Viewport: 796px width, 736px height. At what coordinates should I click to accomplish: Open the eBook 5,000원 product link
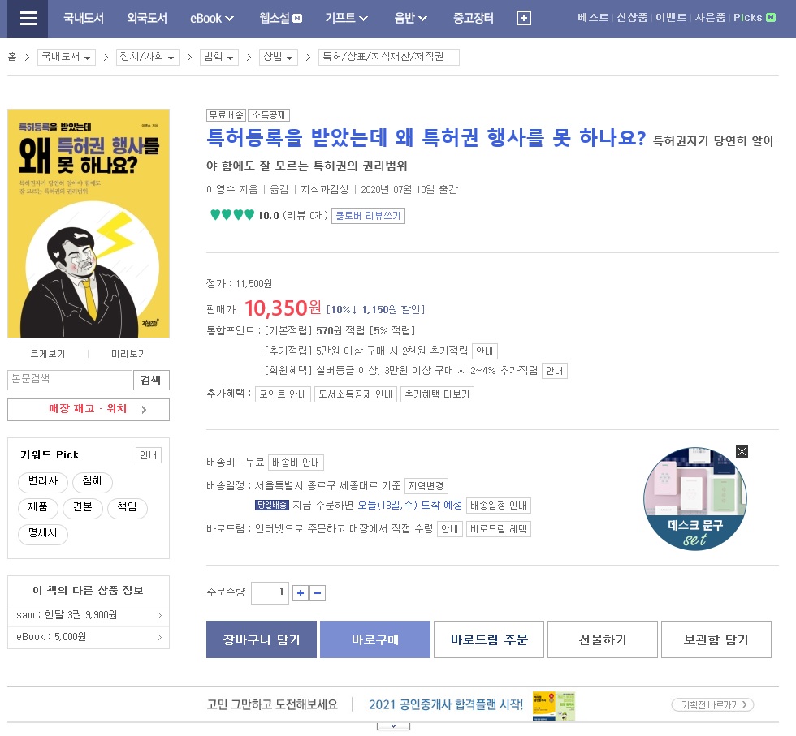89,637
